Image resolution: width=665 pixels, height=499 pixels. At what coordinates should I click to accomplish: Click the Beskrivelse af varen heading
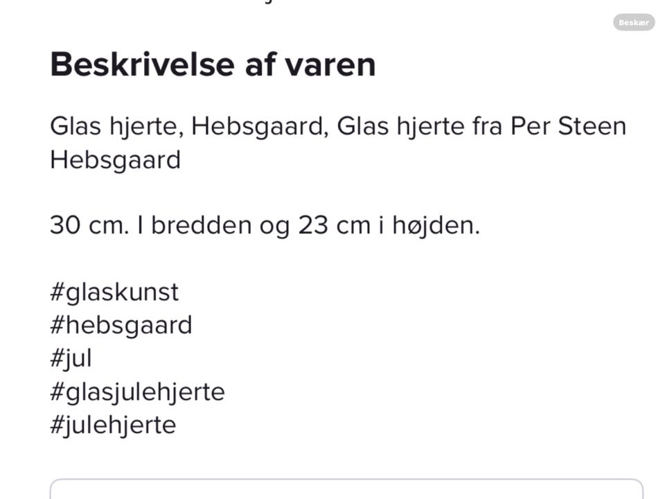[213, 64]
